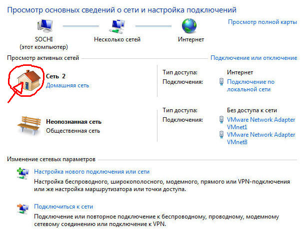Image resolution: width=307 pixels, height=229 pixels.
Task: Click the Интернет label under the globe
Action: pyautogui.click(x=191, y=39)
